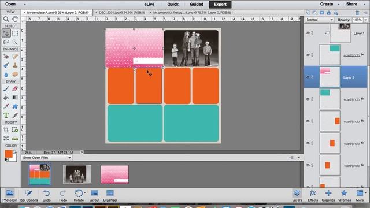Select the Eraser tool
The width and height of the screenshot is (370, 208).
click(15, 88)
